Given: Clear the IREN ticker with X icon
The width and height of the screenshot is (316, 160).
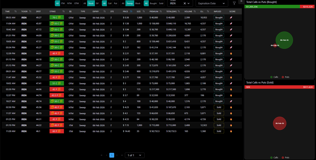Looking at the screenshot, I should (185, 3).
